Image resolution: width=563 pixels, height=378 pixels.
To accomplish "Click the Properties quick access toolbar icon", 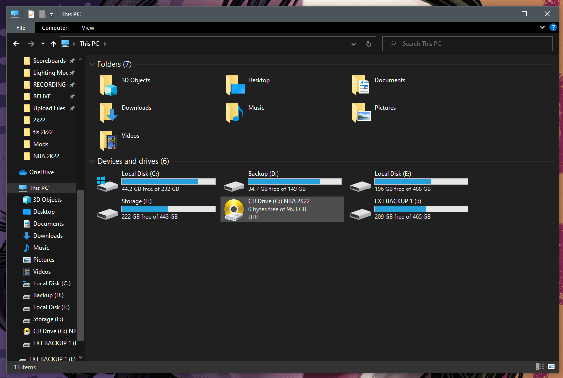I will (31, 14).
